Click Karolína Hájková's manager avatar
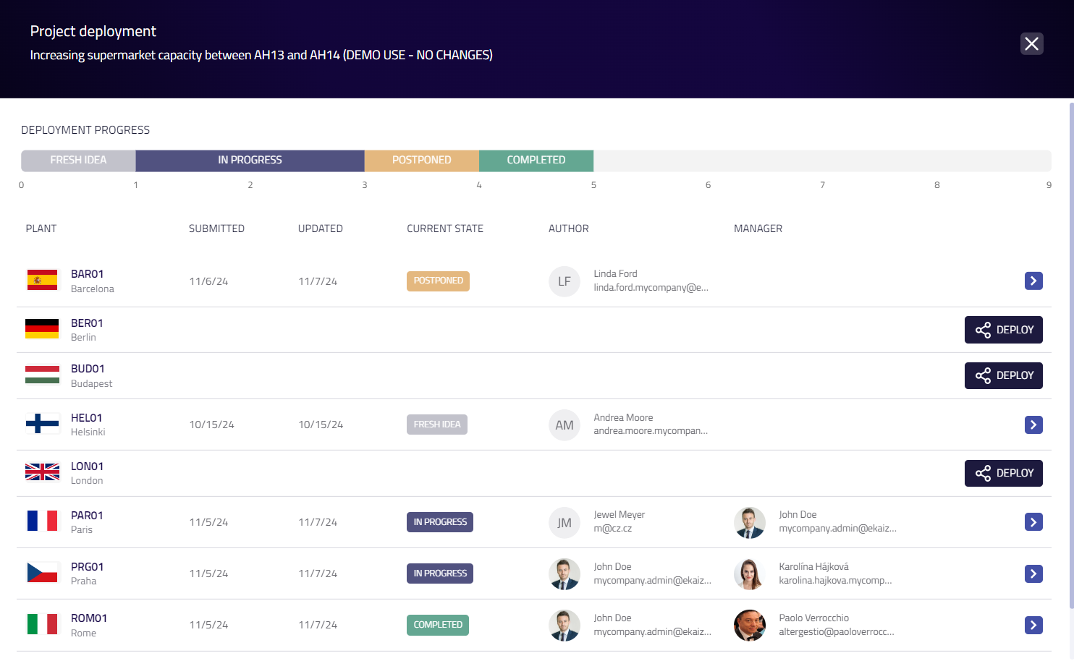Image resolution: width=1074 pixels, height=661 pixels. click(x=749, y=573)
